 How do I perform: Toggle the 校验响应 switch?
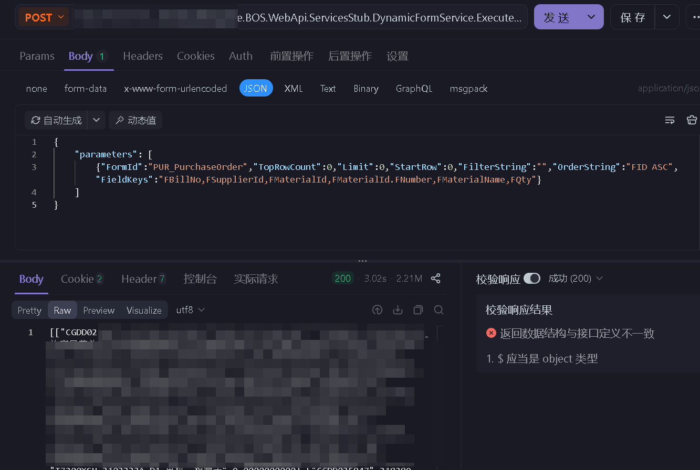531,279
